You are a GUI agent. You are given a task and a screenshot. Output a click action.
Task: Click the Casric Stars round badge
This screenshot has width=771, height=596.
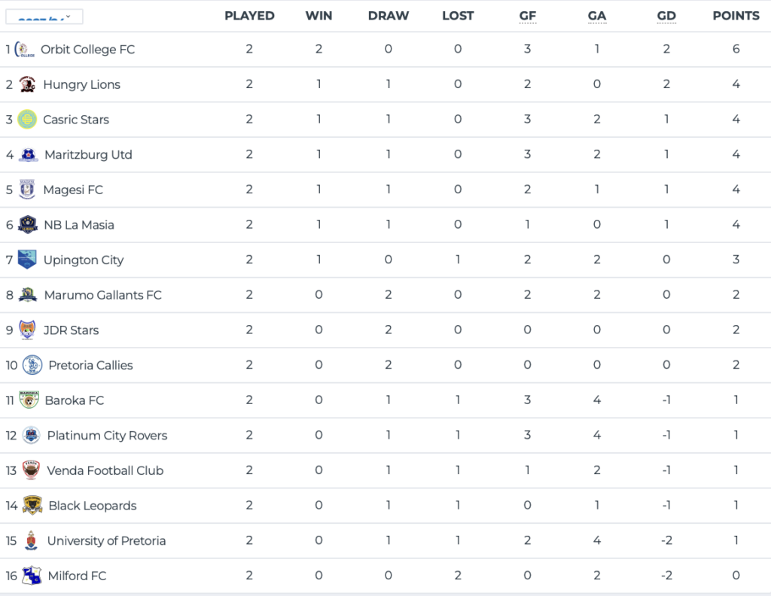tap(27, 120)
